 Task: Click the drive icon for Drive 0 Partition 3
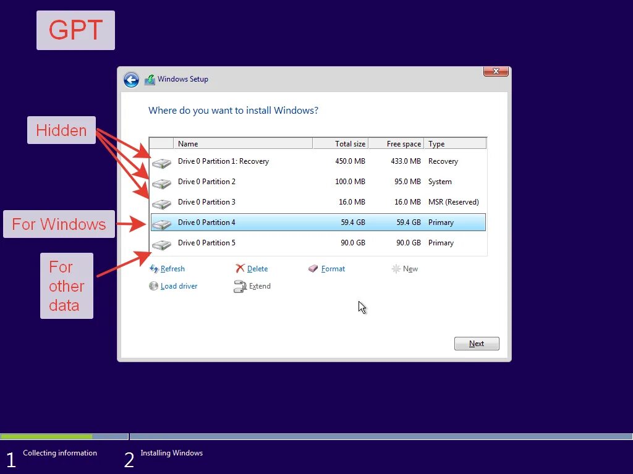[162, 204]
